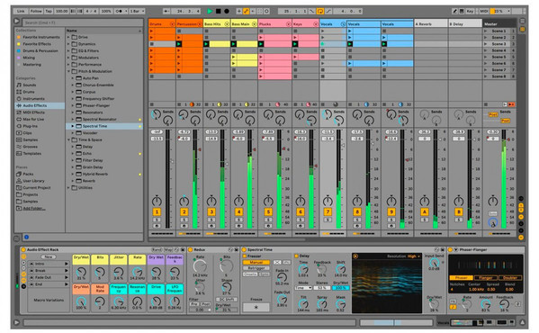Click the Link button
This screenshot has width=539, height=333.
(x=21, y=12)
